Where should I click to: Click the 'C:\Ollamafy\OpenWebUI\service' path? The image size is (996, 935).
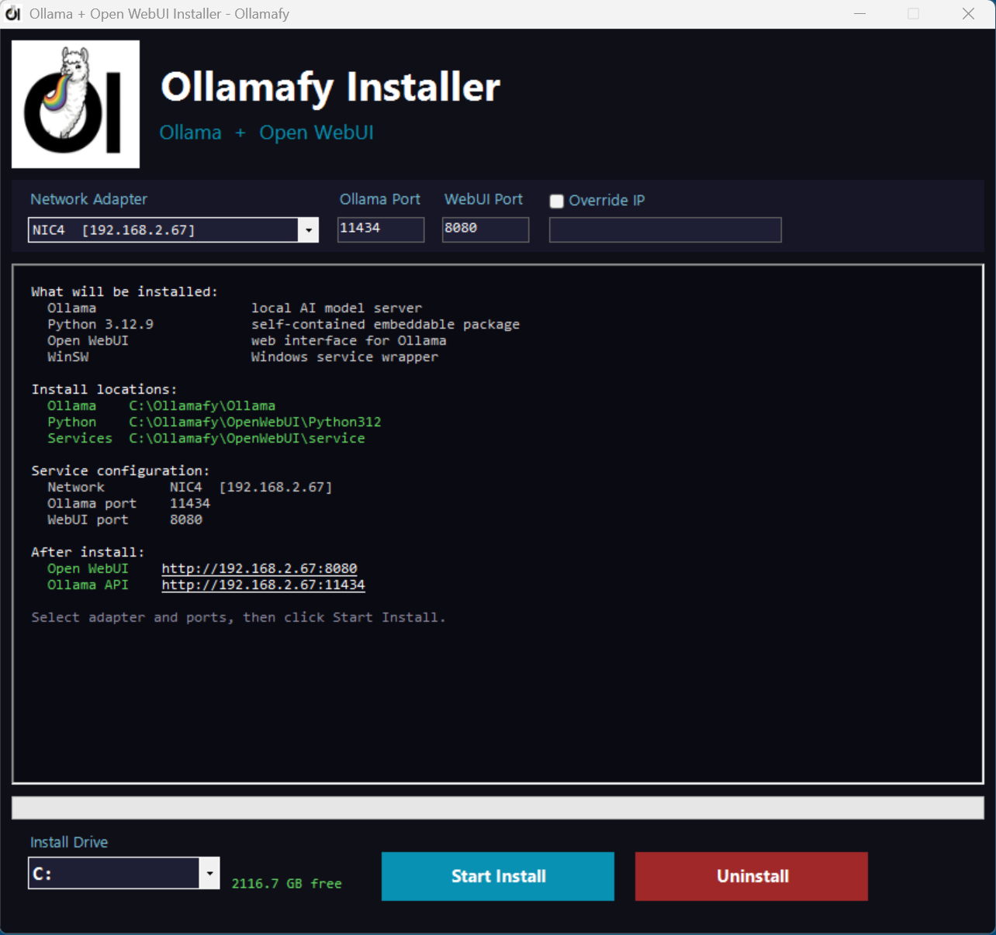click(247, 438)
